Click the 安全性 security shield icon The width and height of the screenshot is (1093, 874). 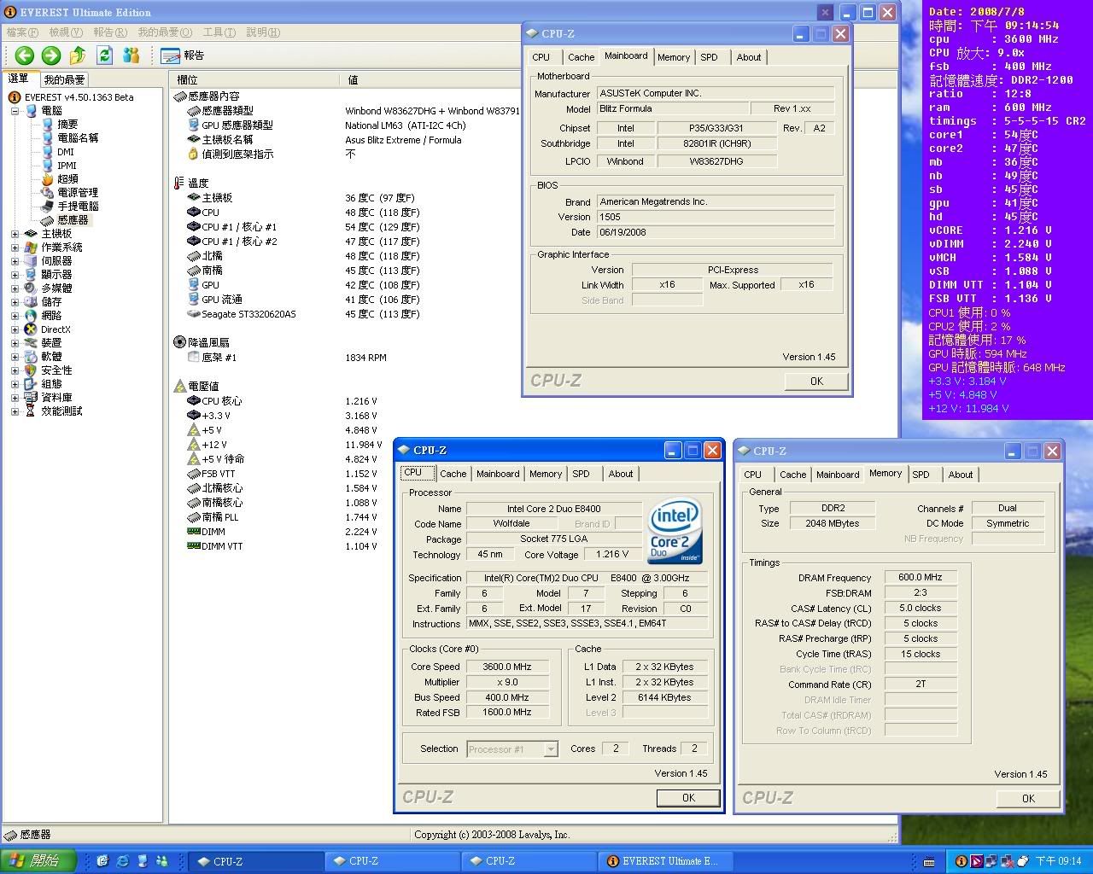(31, 370)
